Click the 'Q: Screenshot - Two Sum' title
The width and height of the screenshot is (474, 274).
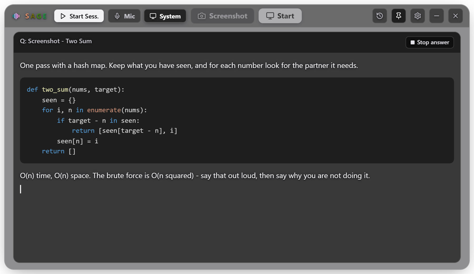[x=56, y=41]
